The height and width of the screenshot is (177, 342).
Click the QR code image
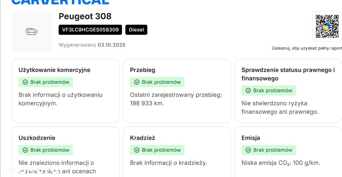(327, 26)
